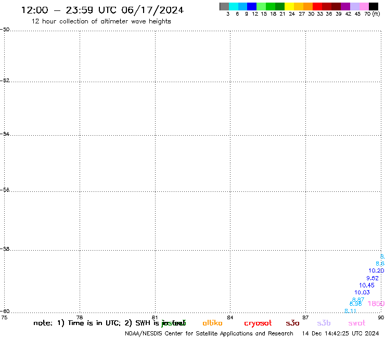The image size is (385, 338).
Task: Click the lavender s3b satellite label
Action: tap(324, 323)
